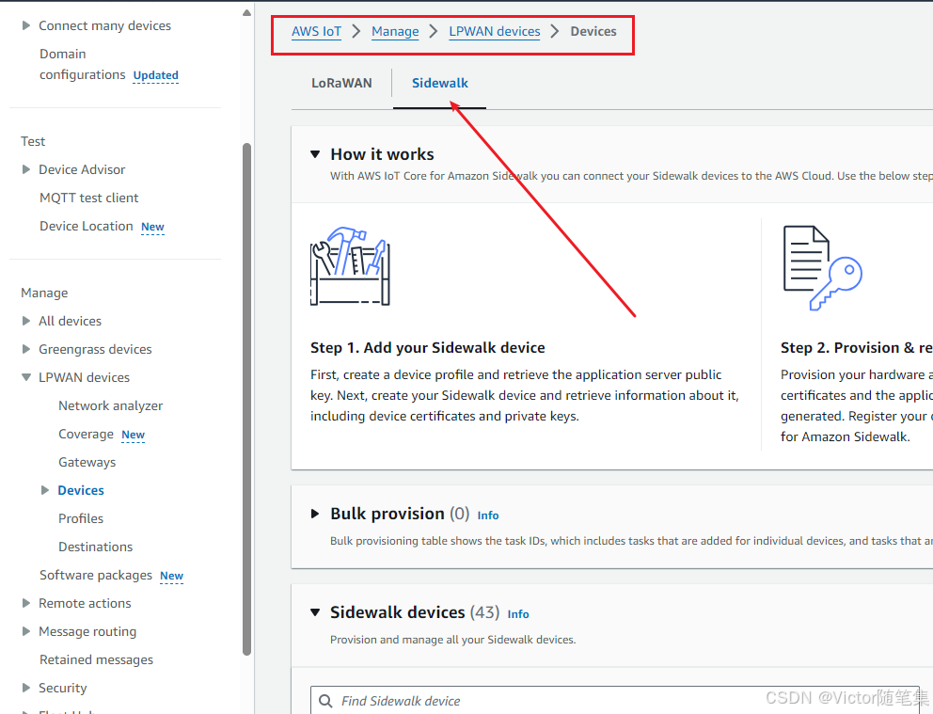Image resolution: width=933 pixels, height=714 pixels.
Task: Click the sidebar vertical scrollbar thumb
Action: pos(247,399)
